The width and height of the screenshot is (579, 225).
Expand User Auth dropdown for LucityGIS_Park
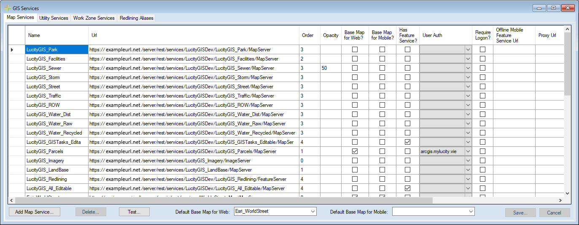(468, 50)
